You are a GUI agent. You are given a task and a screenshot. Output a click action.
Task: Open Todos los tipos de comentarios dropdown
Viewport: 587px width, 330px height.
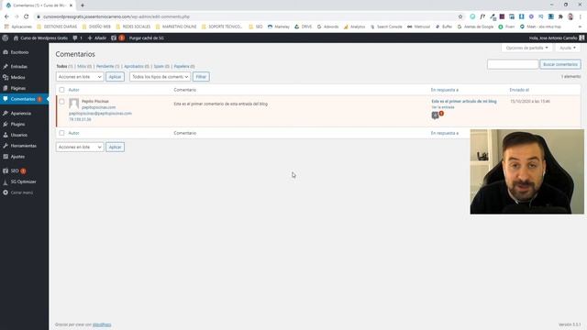pos(160,77)
